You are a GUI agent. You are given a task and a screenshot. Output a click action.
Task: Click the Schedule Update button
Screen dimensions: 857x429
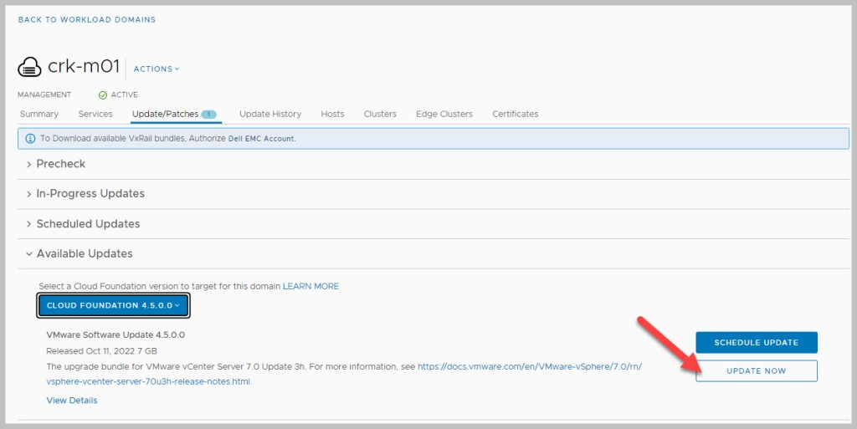[x=756, y=342]
